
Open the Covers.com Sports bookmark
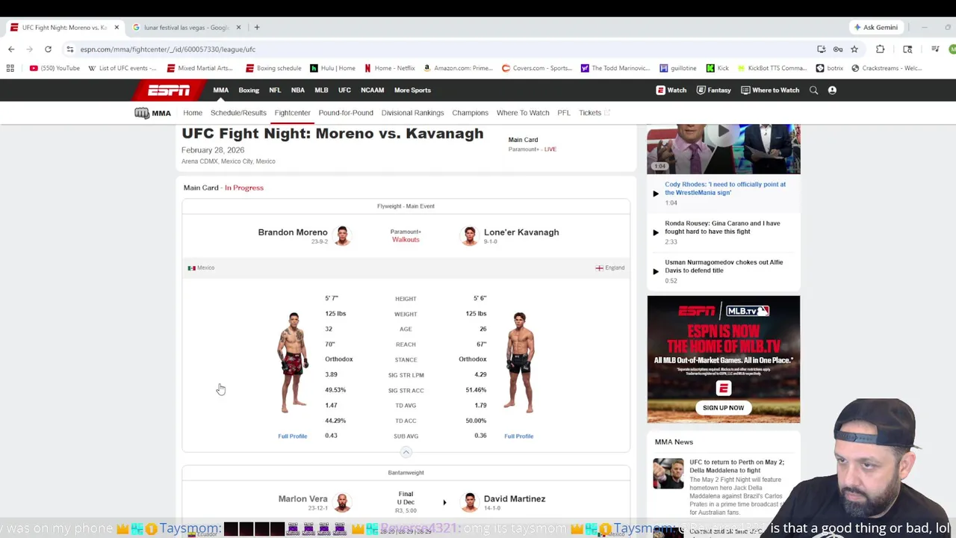[537, 68]
